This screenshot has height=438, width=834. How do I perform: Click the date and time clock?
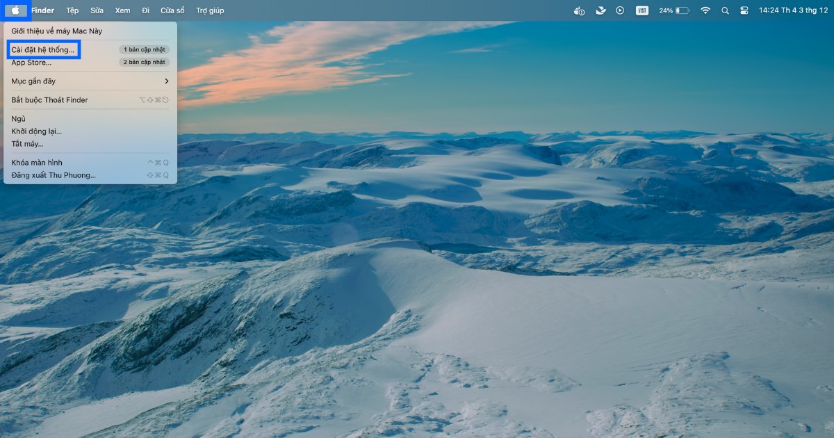[x=793, y=10]
